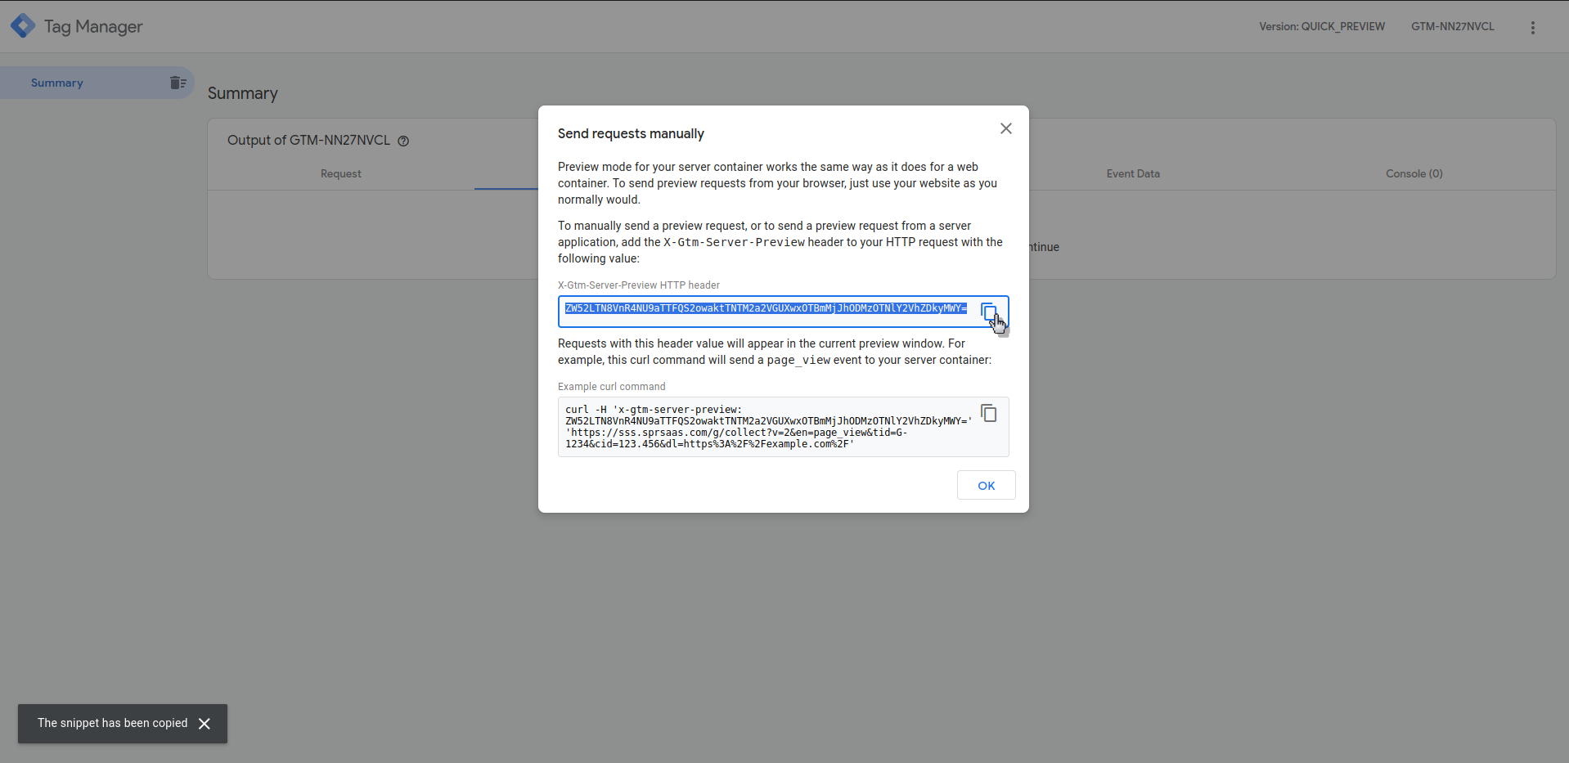Viewport: 1569px width, 763px height.
Task: Click the Version: QUICK_PREVIEW label
Action: coord(1322,26)
